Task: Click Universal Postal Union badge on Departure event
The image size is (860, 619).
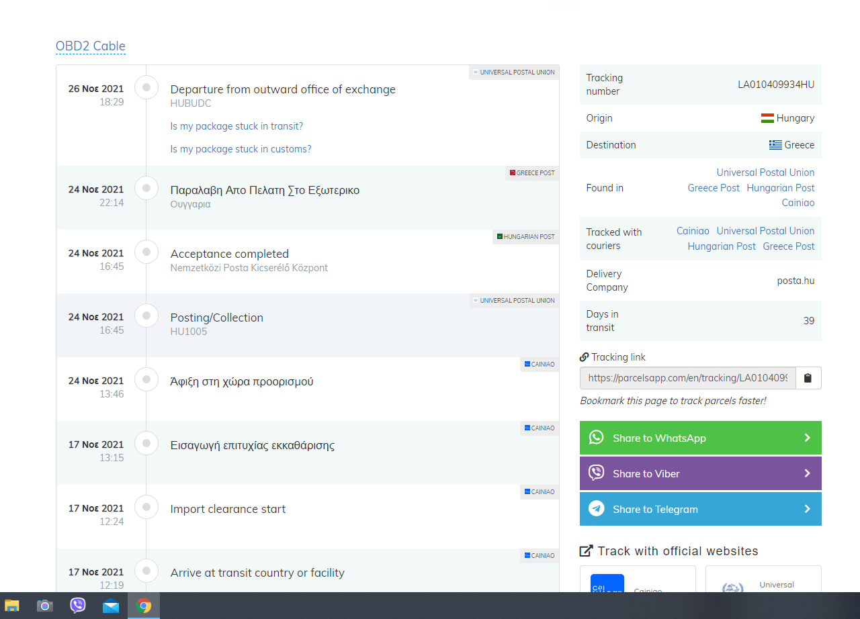Action: [514, 73]
